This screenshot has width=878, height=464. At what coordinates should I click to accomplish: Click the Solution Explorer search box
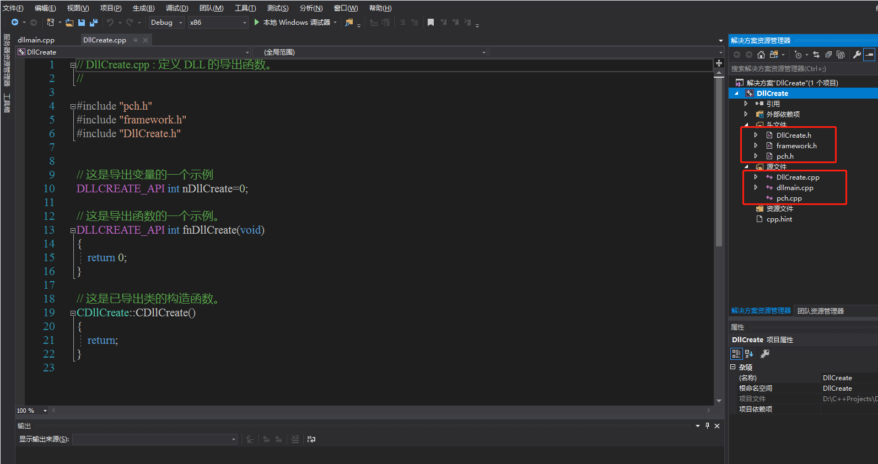click(x=803, y=69)
